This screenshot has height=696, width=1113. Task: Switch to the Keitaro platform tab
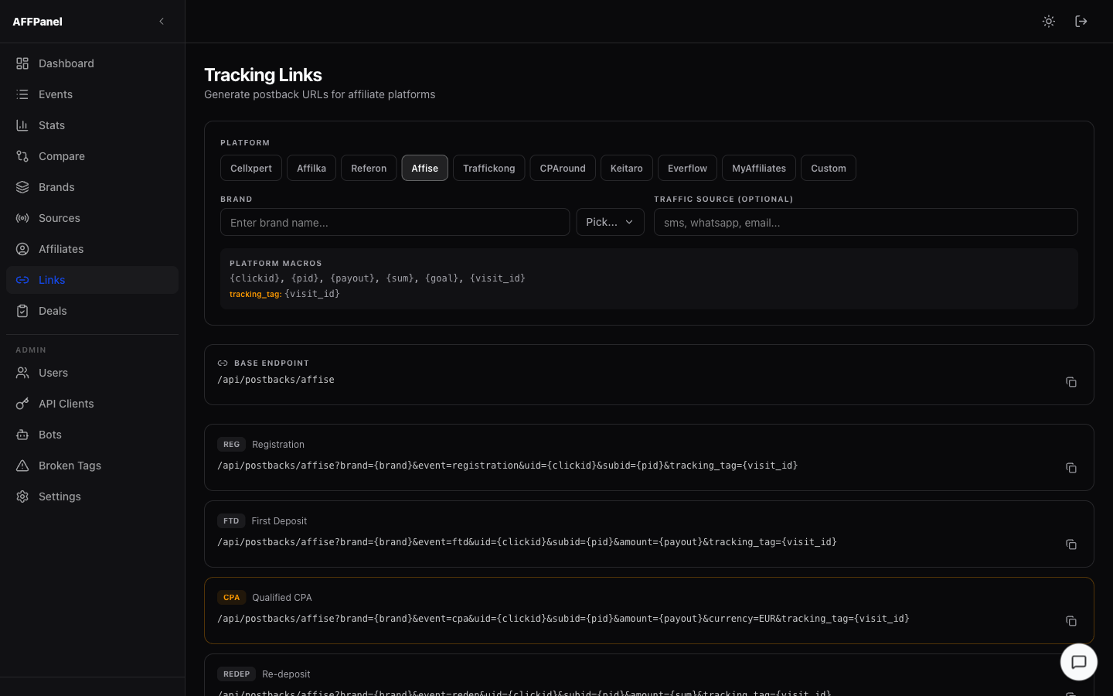coord(626,168)
